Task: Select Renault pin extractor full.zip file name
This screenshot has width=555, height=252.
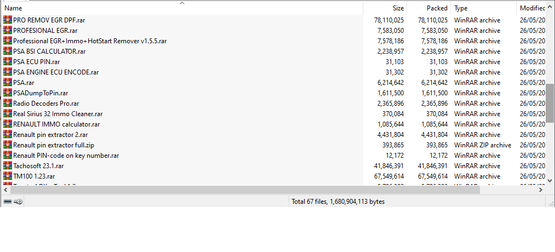Action: 54,145
